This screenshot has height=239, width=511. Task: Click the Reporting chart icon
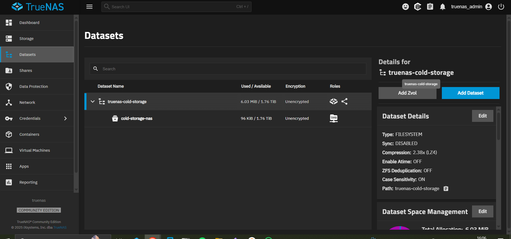9,182
